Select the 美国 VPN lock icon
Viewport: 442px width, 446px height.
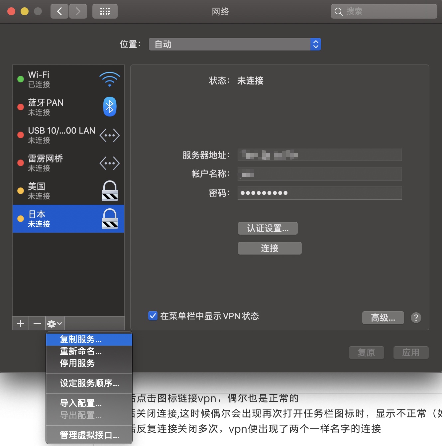110,191
